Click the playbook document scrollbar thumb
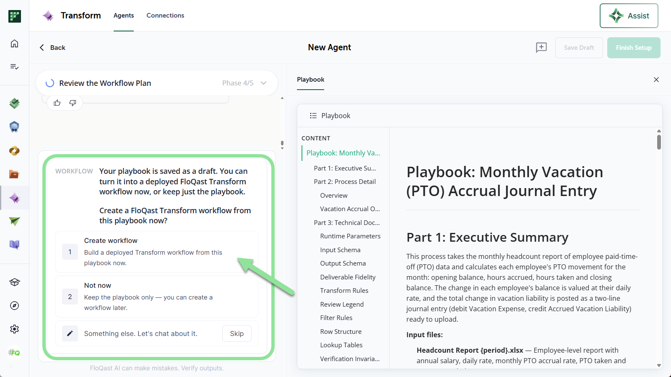This screenshot has width=671, height=377. point(659,142)
